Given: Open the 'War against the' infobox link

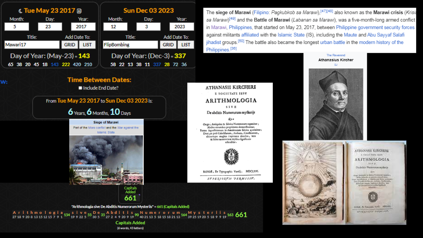Looking at the screenshot, I should tap(128, 128).
